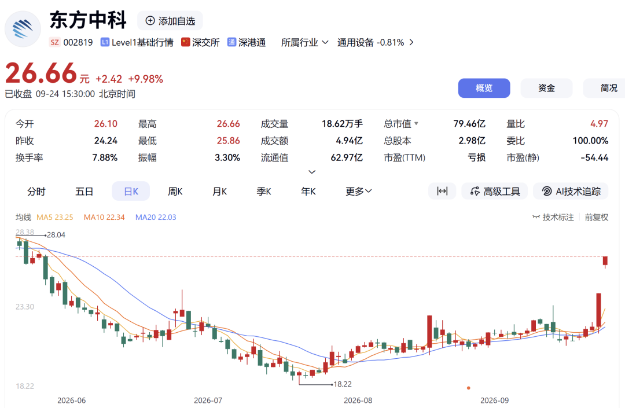Select the 五日 chart tab
This screenshot has height=408, width=625.
[84, 191]
